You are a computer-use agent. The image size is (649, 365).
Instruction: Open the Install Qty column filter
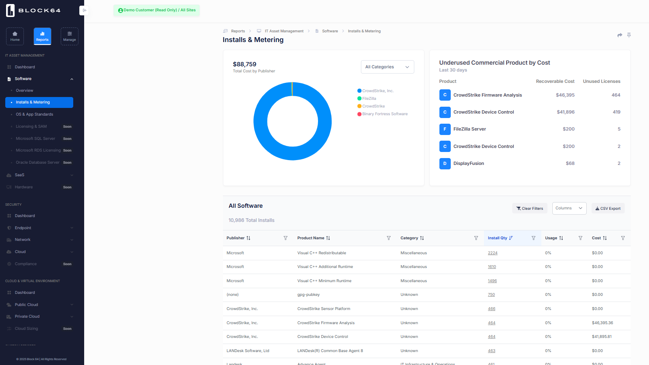pyautogui.click(x=534, y=238)
